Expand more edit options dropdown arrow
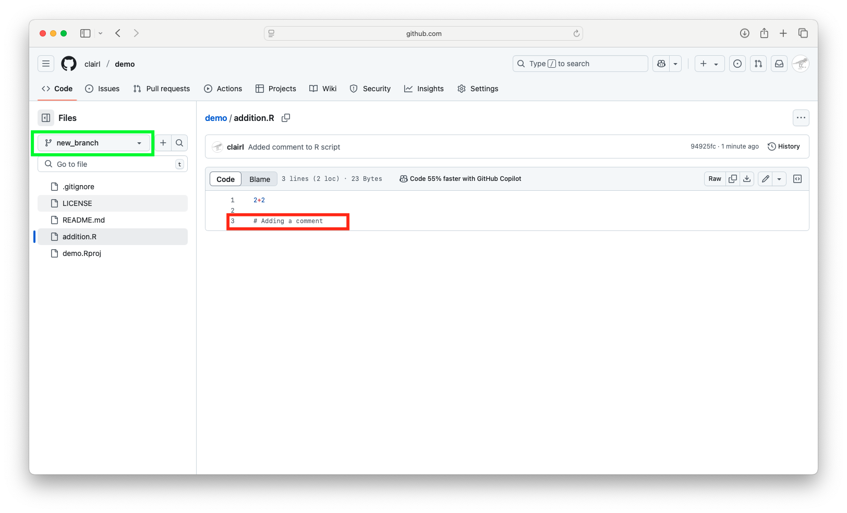The height and width of the screenshot is (513, 847). pyautogui.click(x=779, y=179)
